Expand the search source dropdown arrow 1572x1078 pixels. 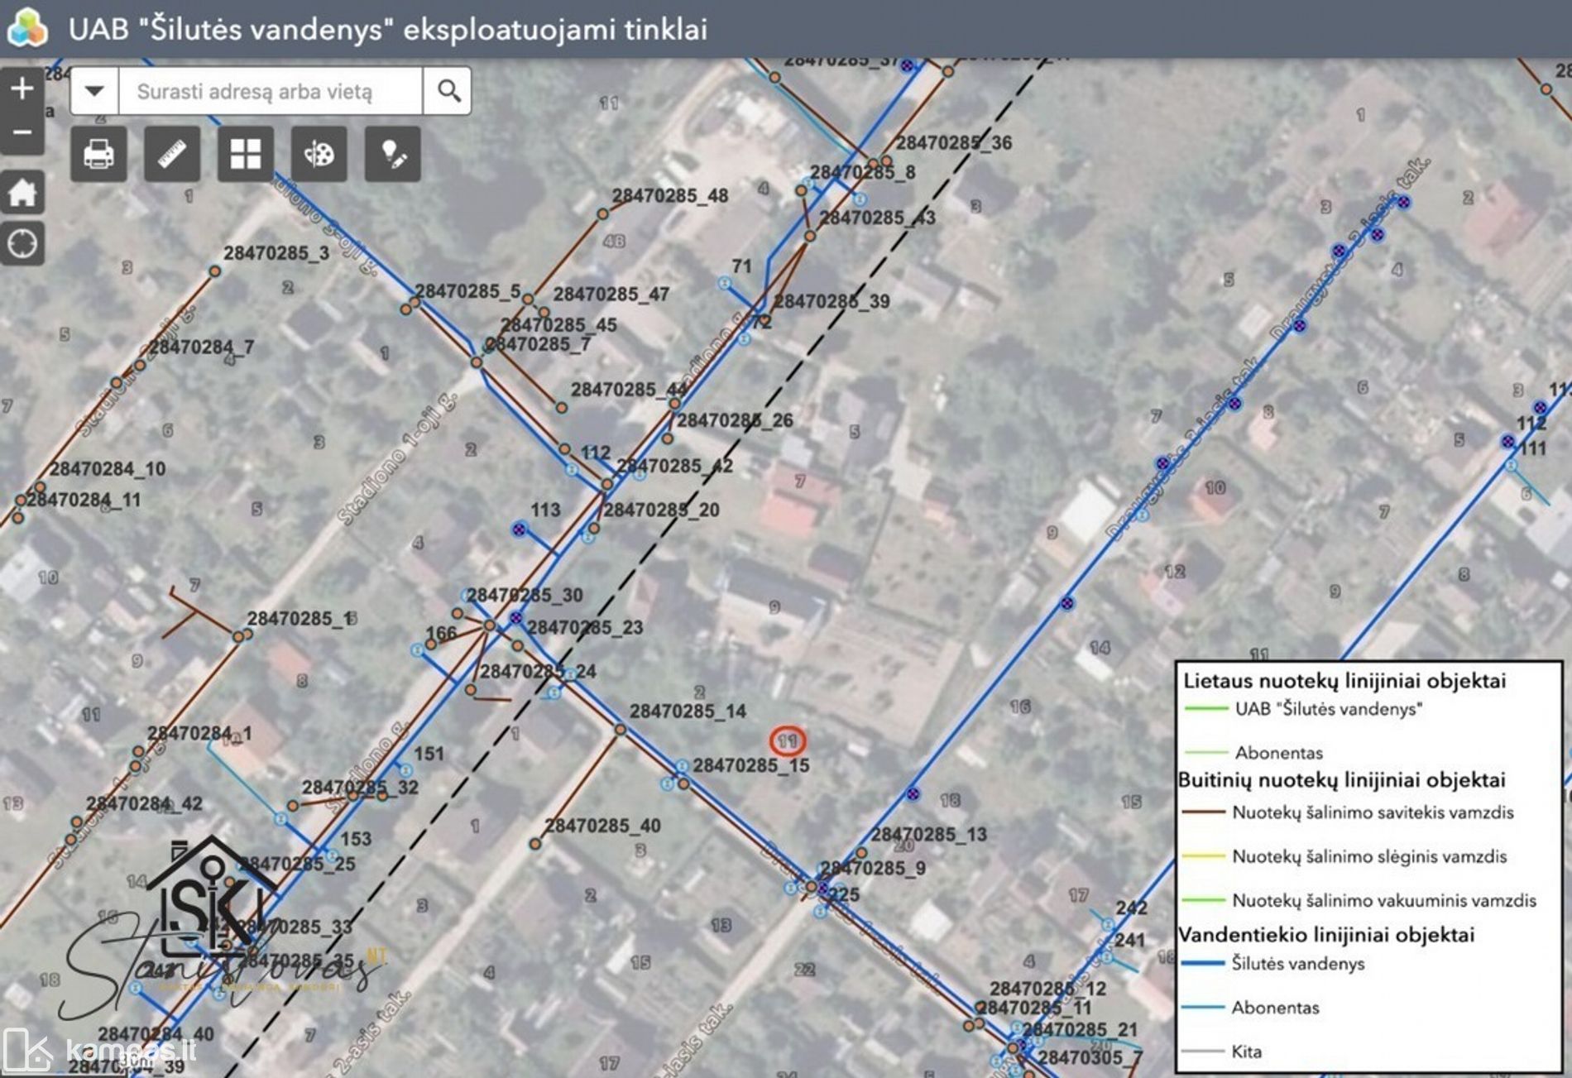coord(95,91)
